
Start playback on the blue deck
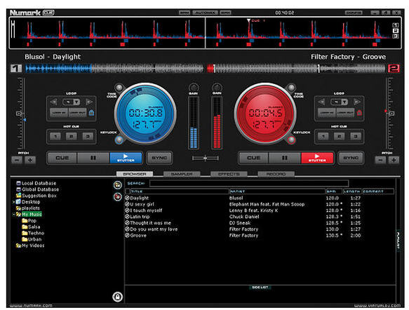click(126, 158)
